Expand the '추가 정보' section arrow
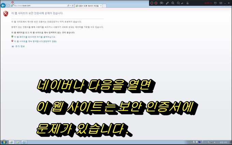The height and width of the screenshot is (145, 232). (13, 46)
